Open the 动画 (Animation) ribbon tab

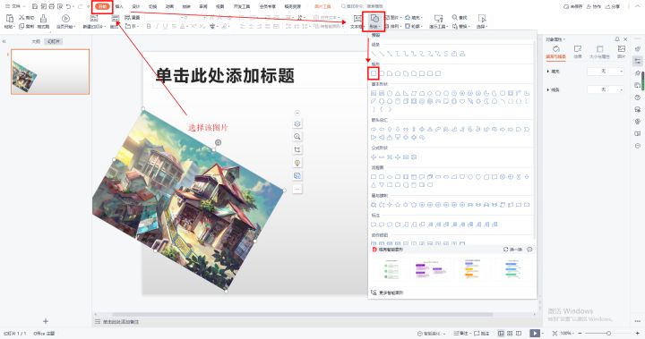pyautogui.click(x=169, y=6)
